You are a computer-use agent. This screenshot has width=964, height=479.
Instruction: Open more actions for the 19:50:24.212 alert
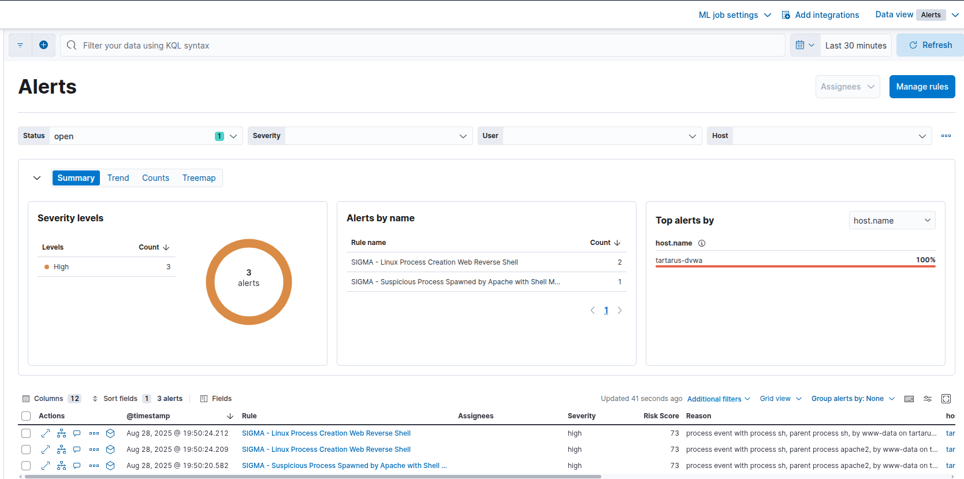tap(94, 433)
